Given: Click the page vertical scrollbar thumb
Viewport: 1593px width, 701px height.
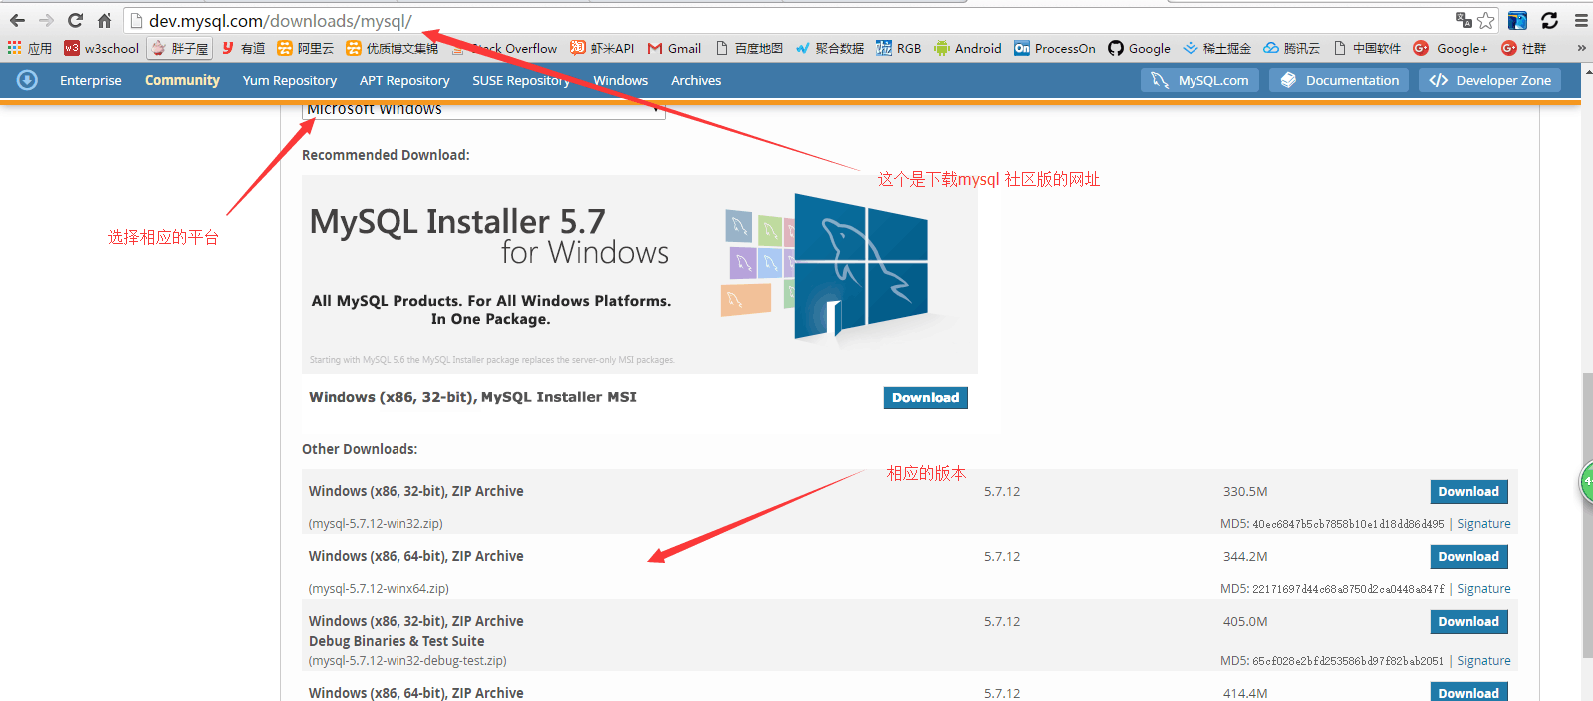Looking at the screenshot, I should [1587, 516].
